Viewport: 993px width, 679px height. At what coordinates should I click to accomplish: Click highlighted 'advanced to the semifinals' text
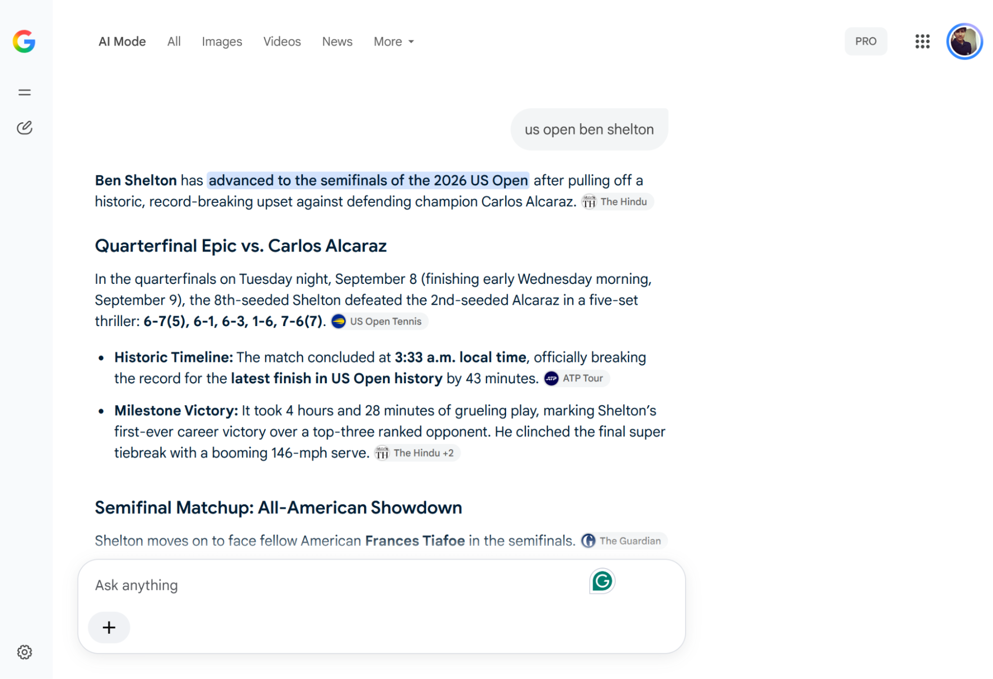click(368, 180)
